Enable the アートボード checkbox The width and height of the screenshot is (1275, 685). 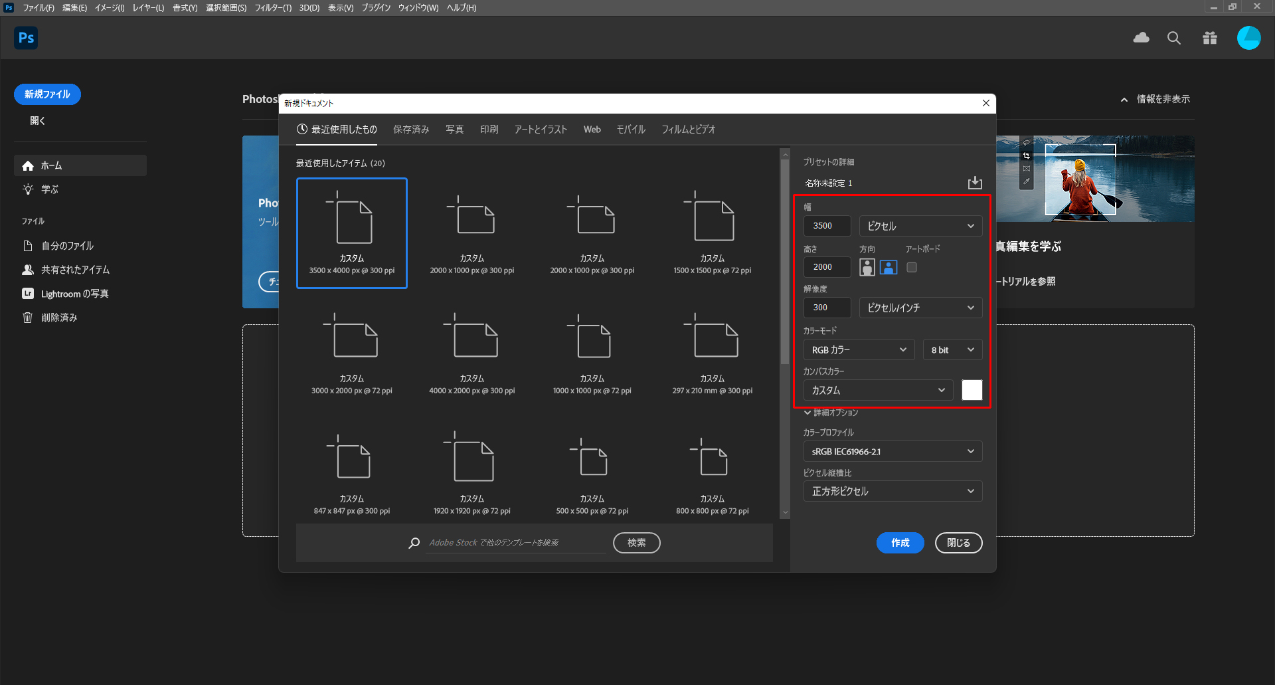click(x=912, y=267)
